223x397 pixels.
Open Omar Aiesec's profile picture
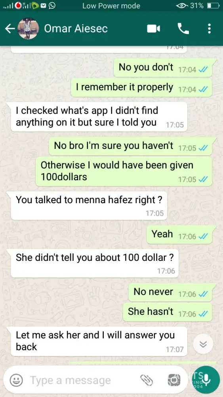click(28, 29)
